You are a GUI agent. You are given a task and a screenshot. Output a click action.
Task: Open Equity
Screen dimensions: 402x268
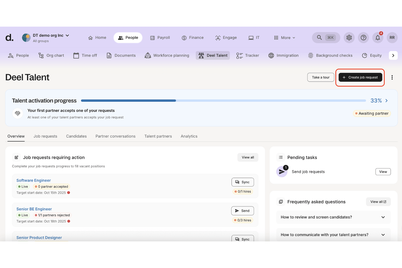pos(372,55)
